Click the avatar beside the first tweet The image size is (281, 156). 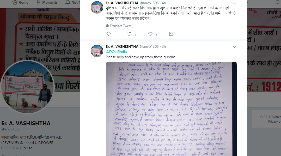pyautogui.click(x=97, y=7)
